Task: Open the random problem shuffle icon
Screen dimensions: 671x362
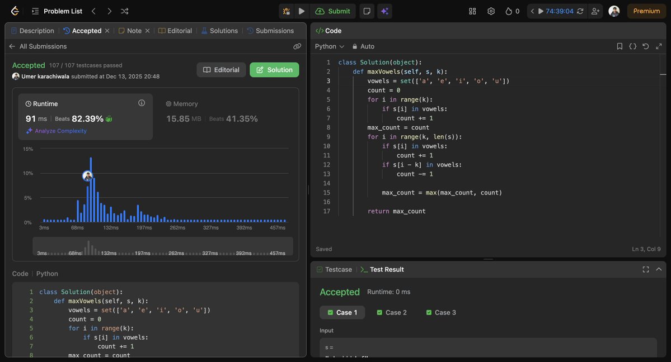Action: click(x=124, y=11)
